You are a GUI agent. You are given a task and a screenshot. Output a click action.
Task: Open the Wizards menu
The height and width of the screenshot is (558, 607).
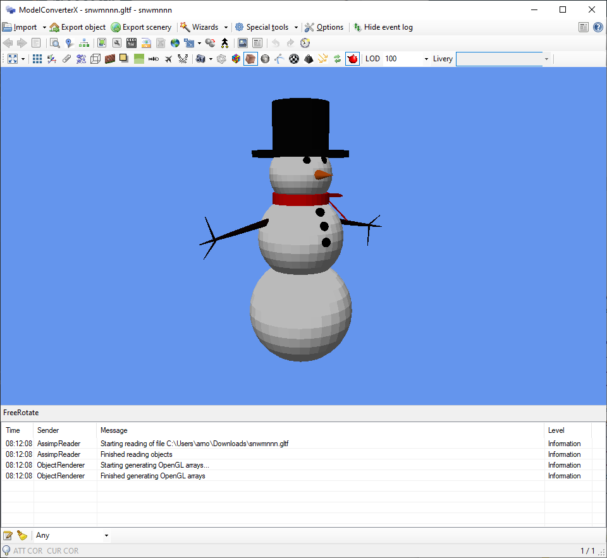(x=199, y=27)
